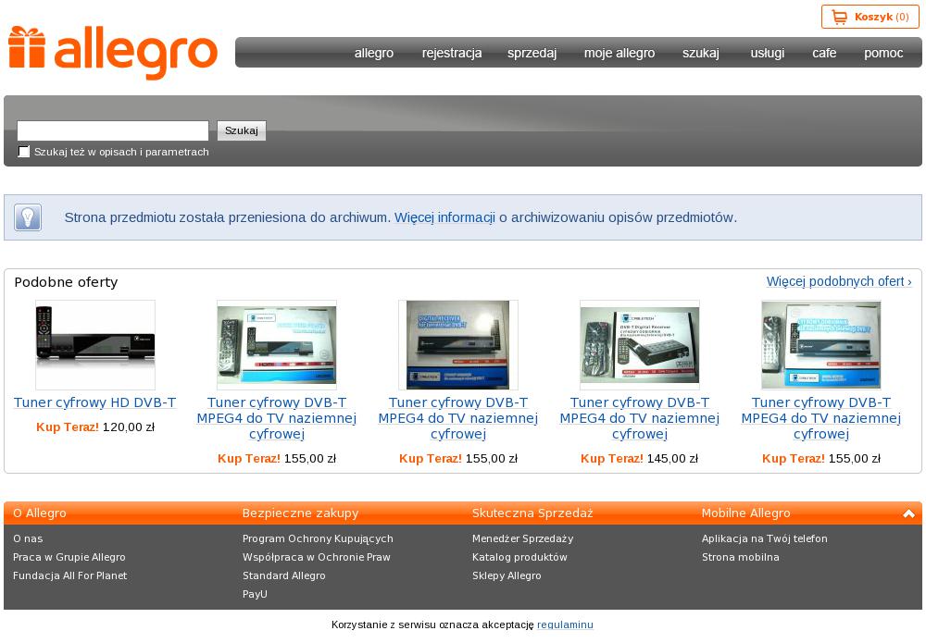
Task: Click the Mobilne Allegro footer heading
Action: click(x=745, y=513)
